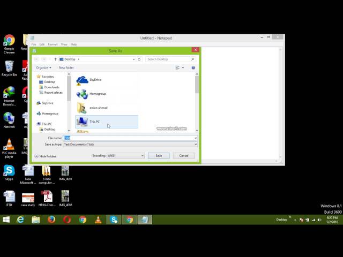The width and height of the screenshot is (343, 257).
Task: Click the Windows Start button
Action: click(6, 220)
